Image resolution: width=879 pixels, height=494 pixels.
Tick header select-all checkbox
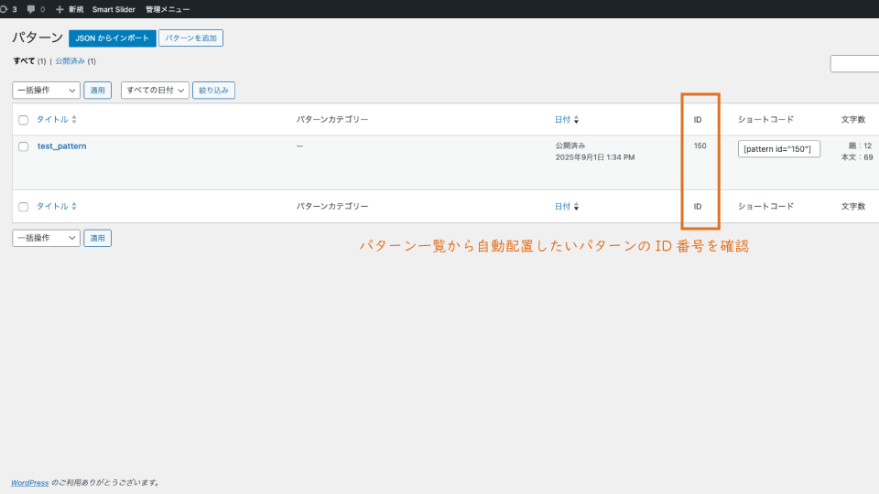[23, 120]
